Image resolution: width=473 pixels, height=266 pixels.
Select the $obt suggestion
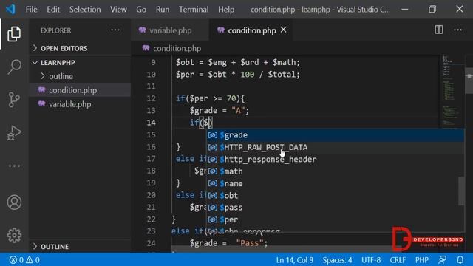335,195
